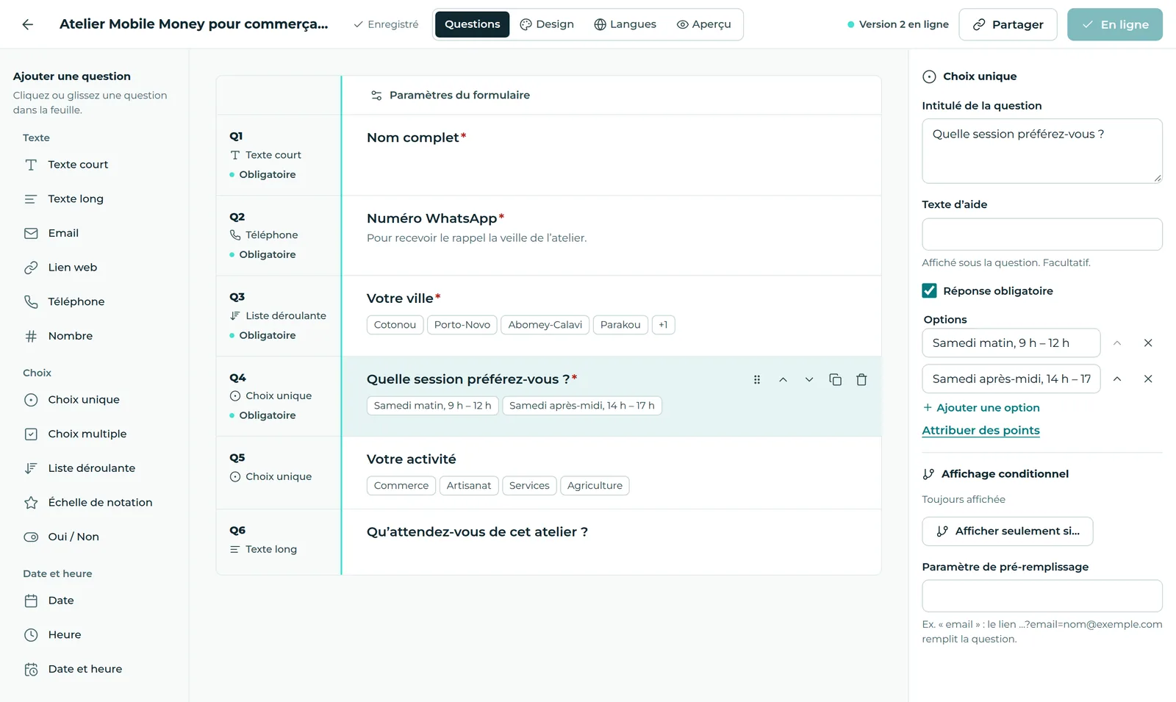Edit the Intitulé de la question field
The image size is (1176, 702).
pyautogui.click(x=1041, y=151)
